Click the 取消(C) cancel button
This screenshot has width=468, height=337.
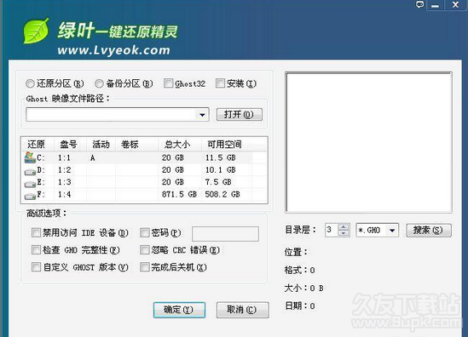(242, 310)
